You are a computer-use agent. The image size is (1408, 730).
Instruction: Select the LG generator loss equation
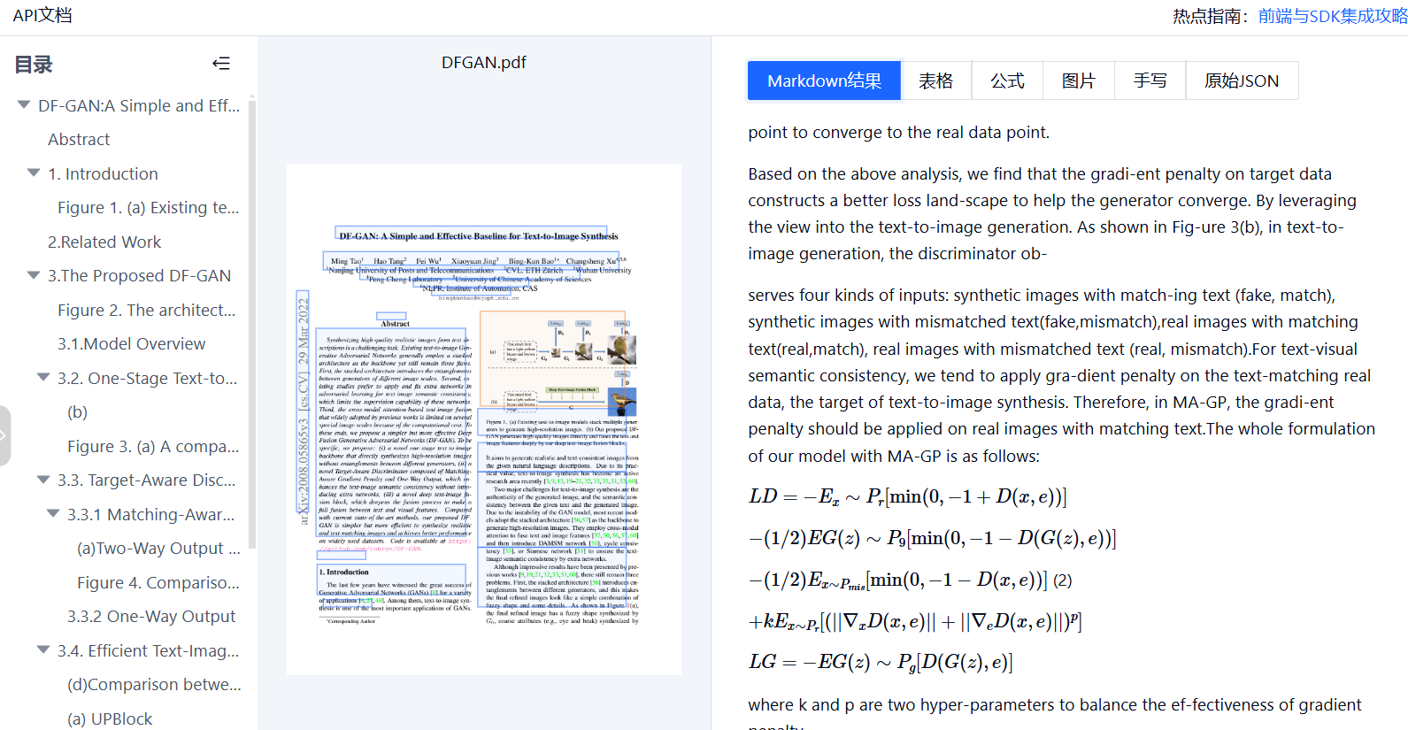pos(881,662)
